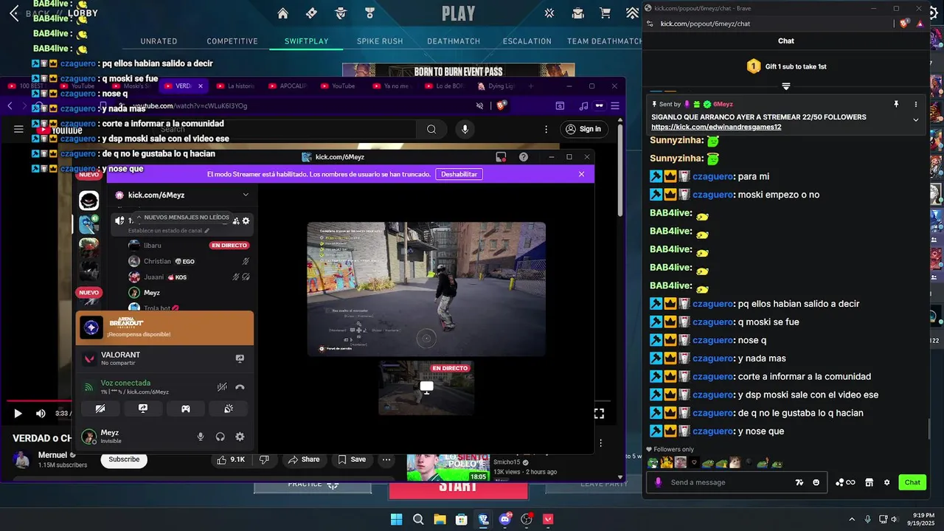
Task: Dismiss the Discord streamer mode purple banner
Action: [x=581, y=174]
